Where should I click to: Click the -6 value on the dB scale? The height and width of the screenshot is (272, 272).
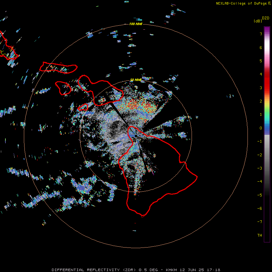(x=260, y=209)
